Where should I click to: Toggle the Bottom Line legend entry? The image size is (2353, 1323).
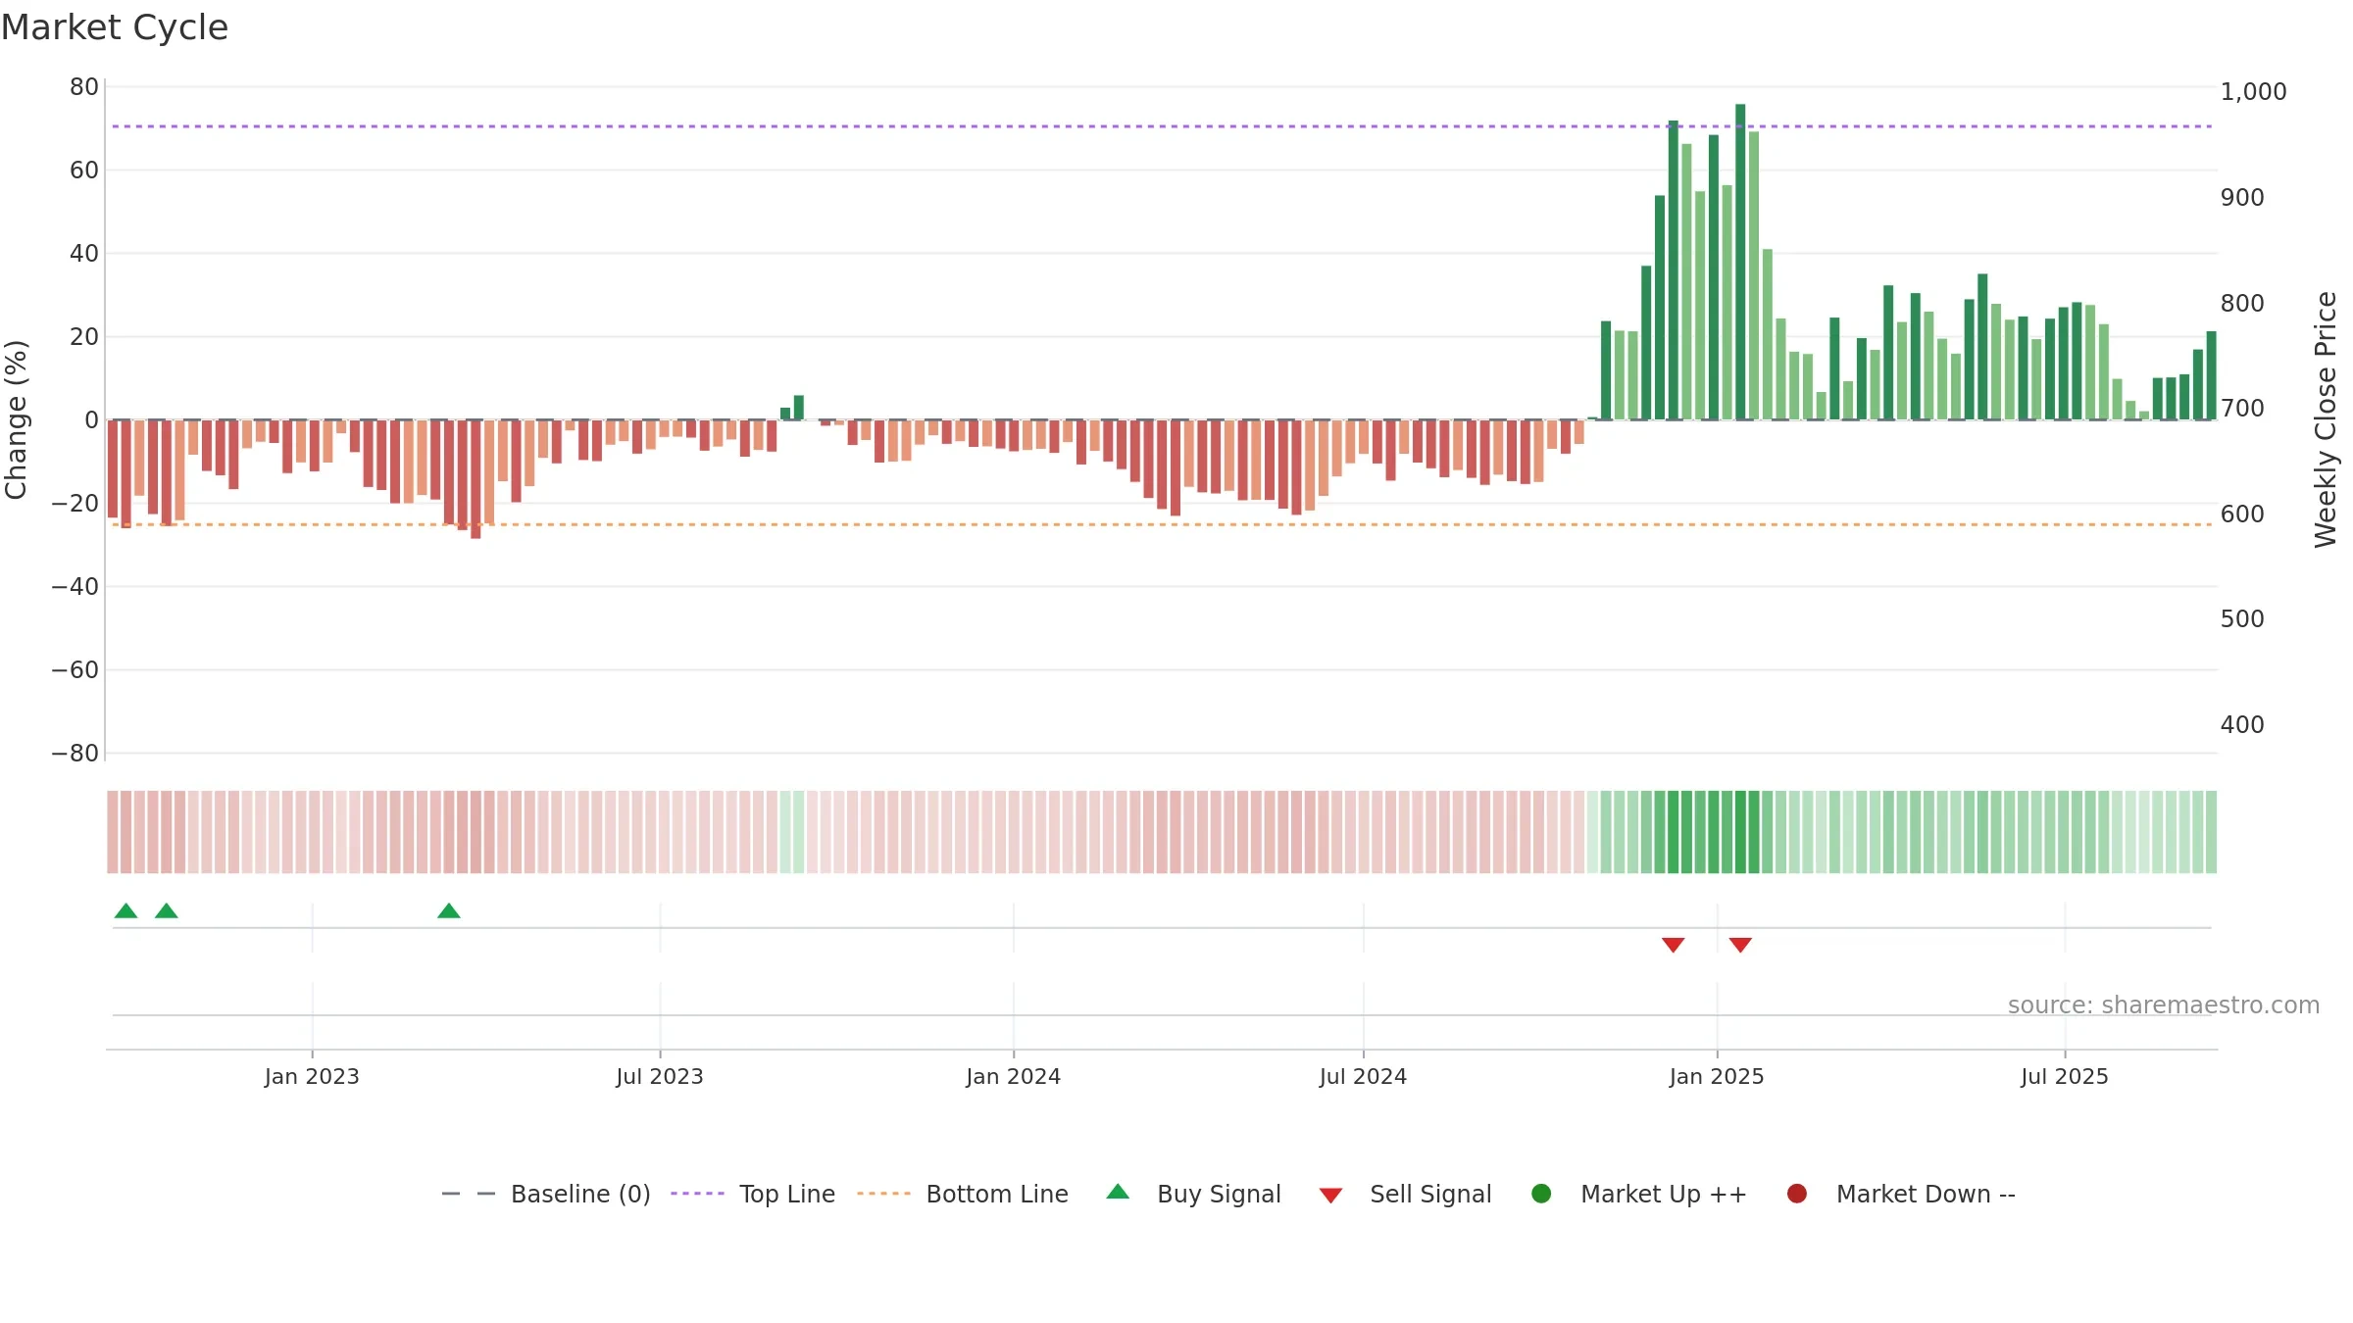(x=963, y=1194)
